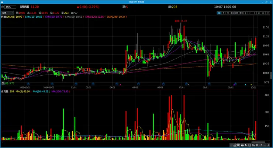Image resolution: width=273 pixels, height=148 pixels.
Task: Click the latest red candlestick near 10/07
Action: coord(256,43)
